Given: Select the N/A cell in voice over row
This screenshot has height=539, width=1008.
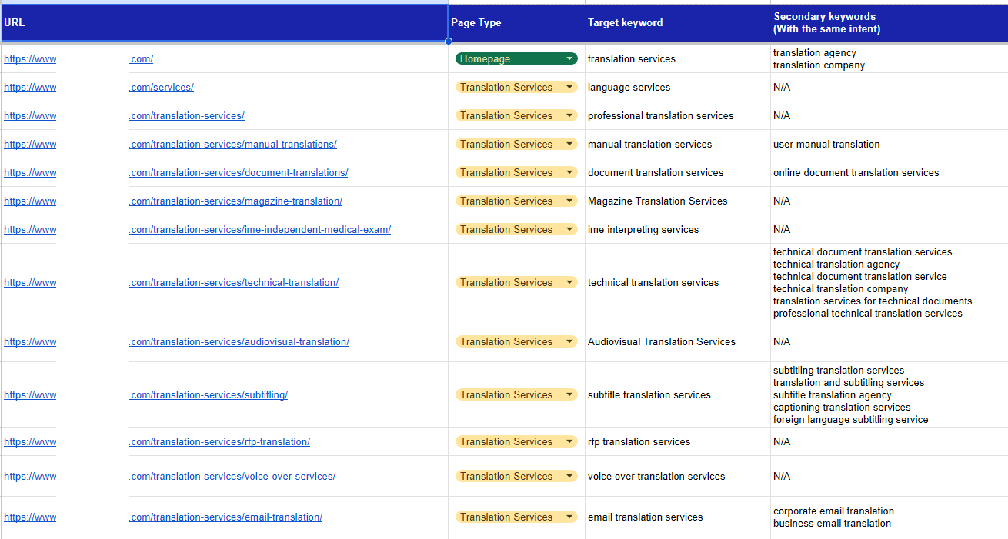Looking at the screenshot, I should (x=890, y=476).
